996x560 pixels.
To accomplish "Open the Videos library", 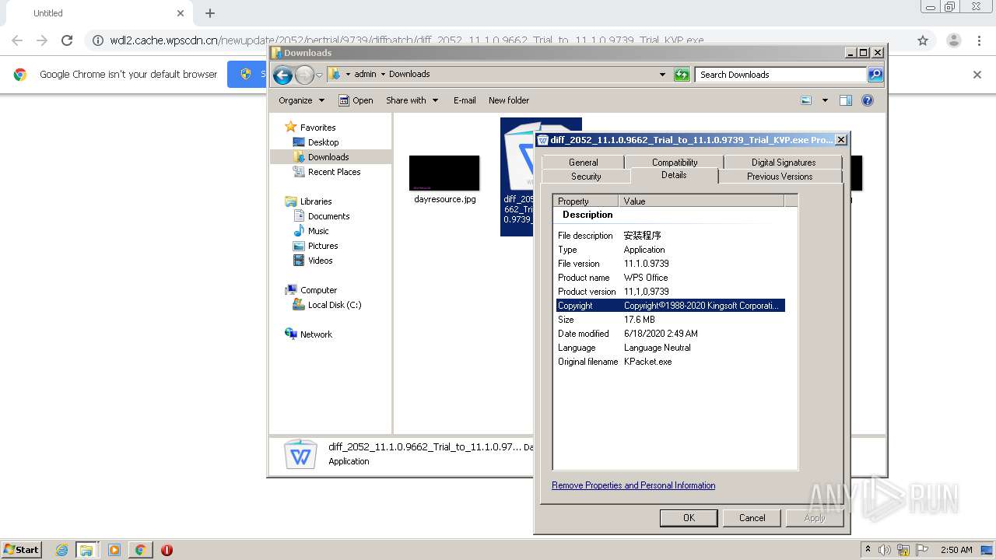I will [320, 261].
